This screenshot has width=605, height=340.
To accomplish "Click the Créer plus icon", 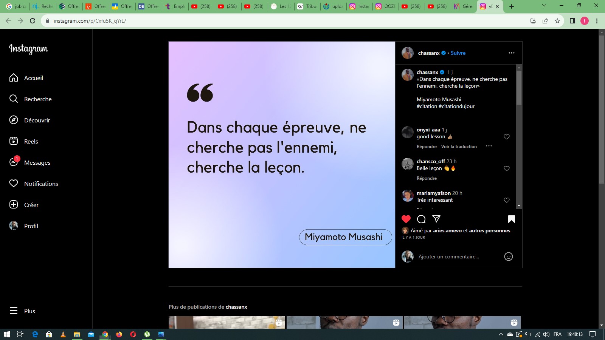I will click(14, 205).
